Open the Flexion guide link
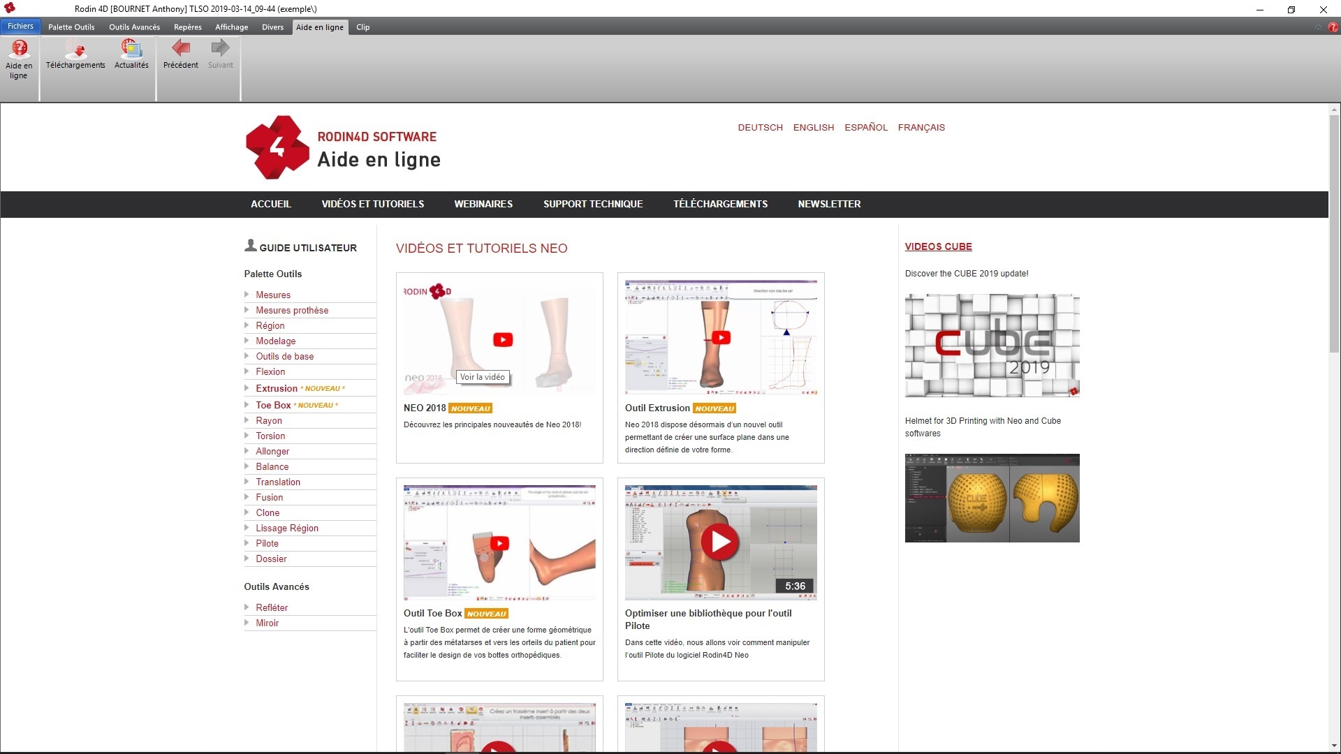 click(x=270, y=371)
